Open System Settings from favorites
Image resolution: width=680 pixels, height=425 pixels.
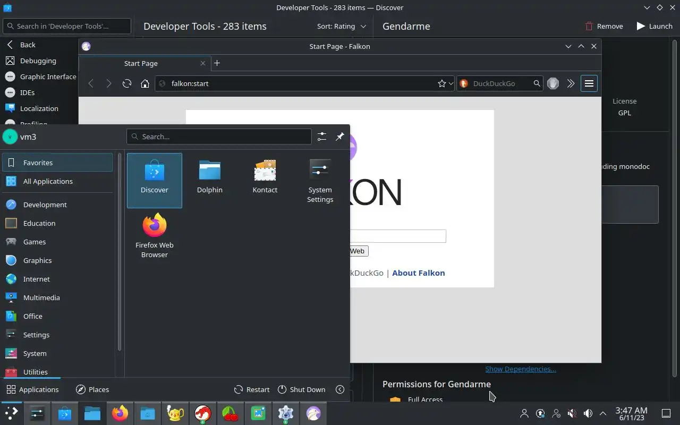pos(320,180)
